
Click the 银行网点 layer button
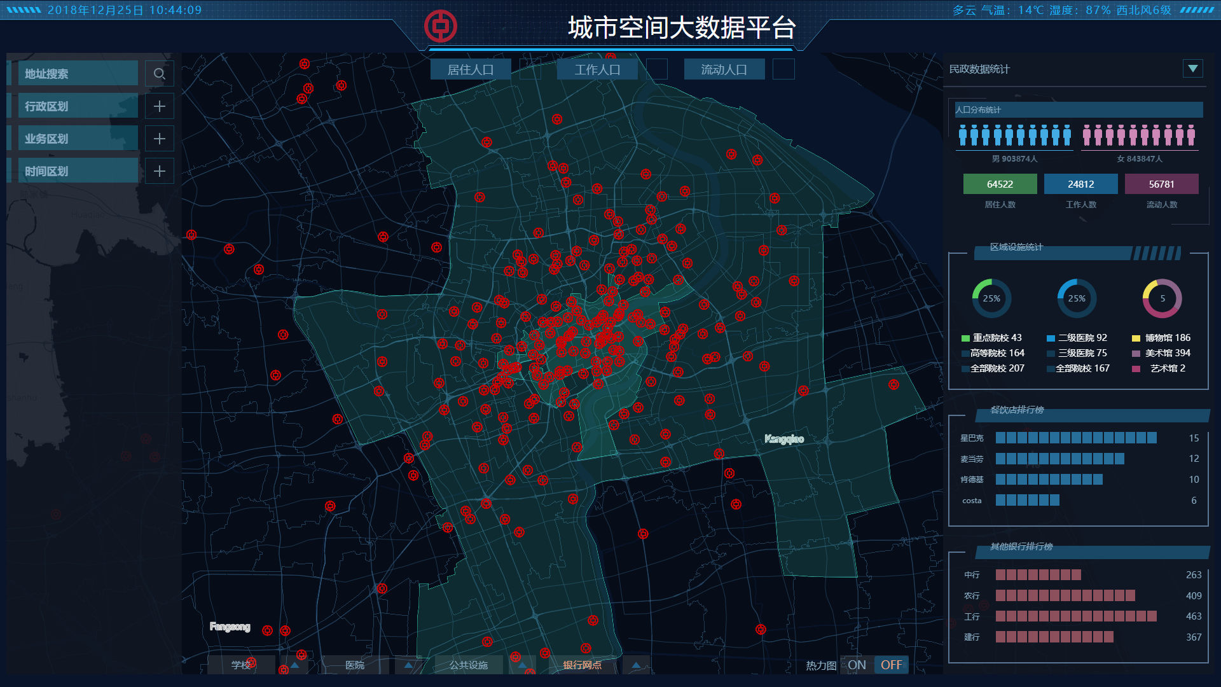click(583, 665)
